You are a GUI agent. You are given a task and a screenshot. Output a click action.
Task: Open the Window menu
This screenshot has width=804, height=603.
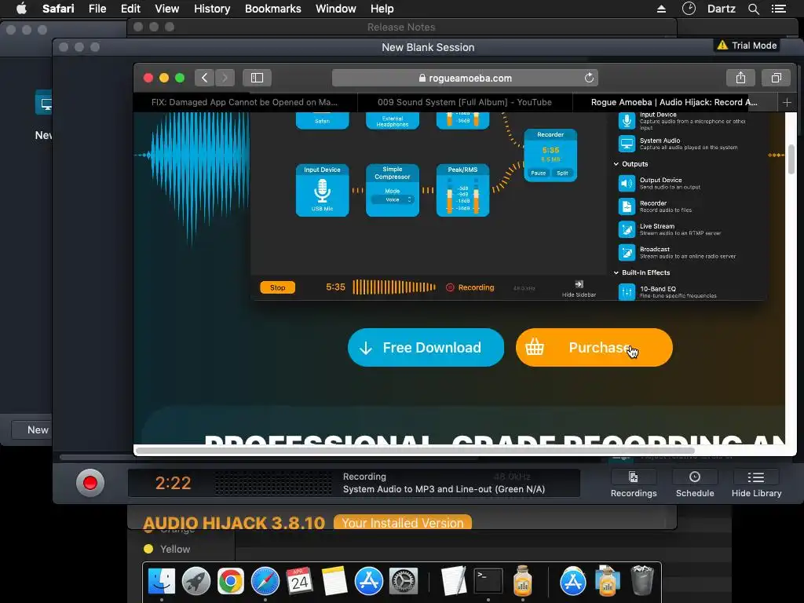tap(336, 9)
